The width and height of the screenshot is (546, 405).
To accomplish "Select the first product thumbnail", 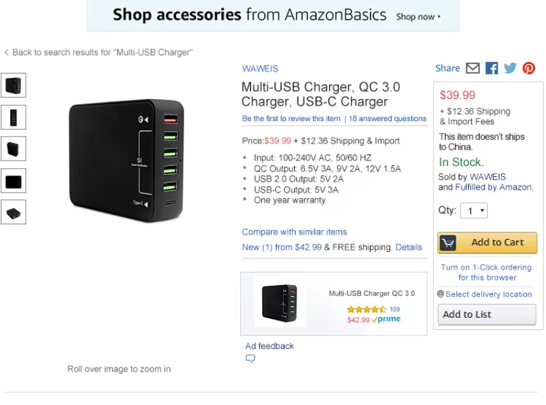I will 13,85.
